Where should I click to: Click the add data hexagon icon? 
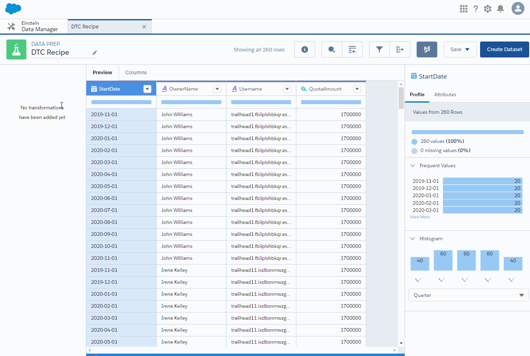coord(332,49)
